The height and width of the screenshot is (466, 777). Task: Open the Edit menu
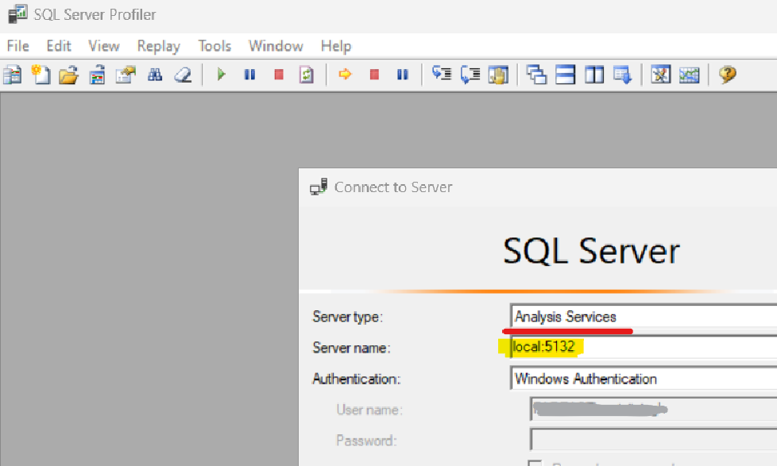(x=59, y=46)
